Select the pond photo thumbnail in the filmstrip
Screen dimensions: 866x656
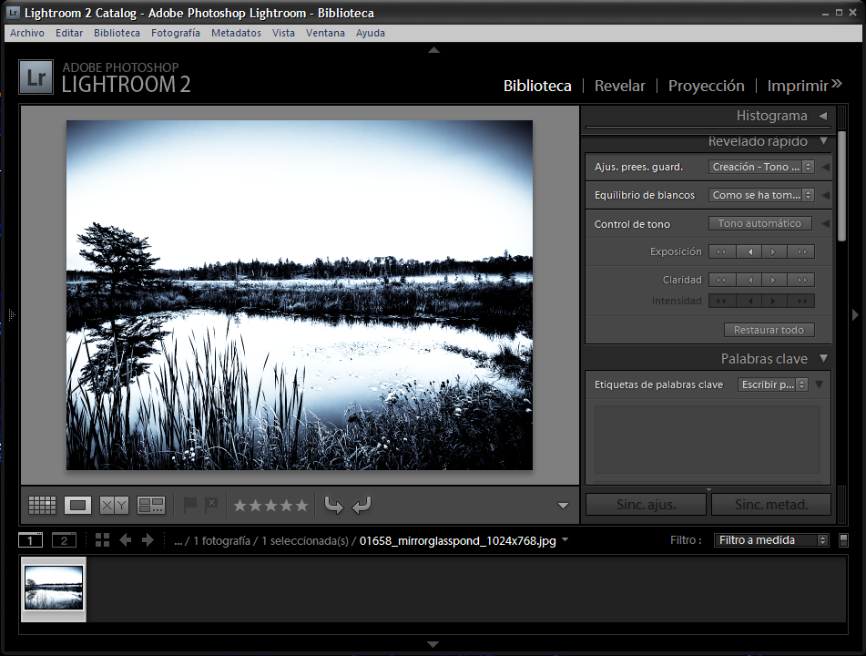point(54,588)
